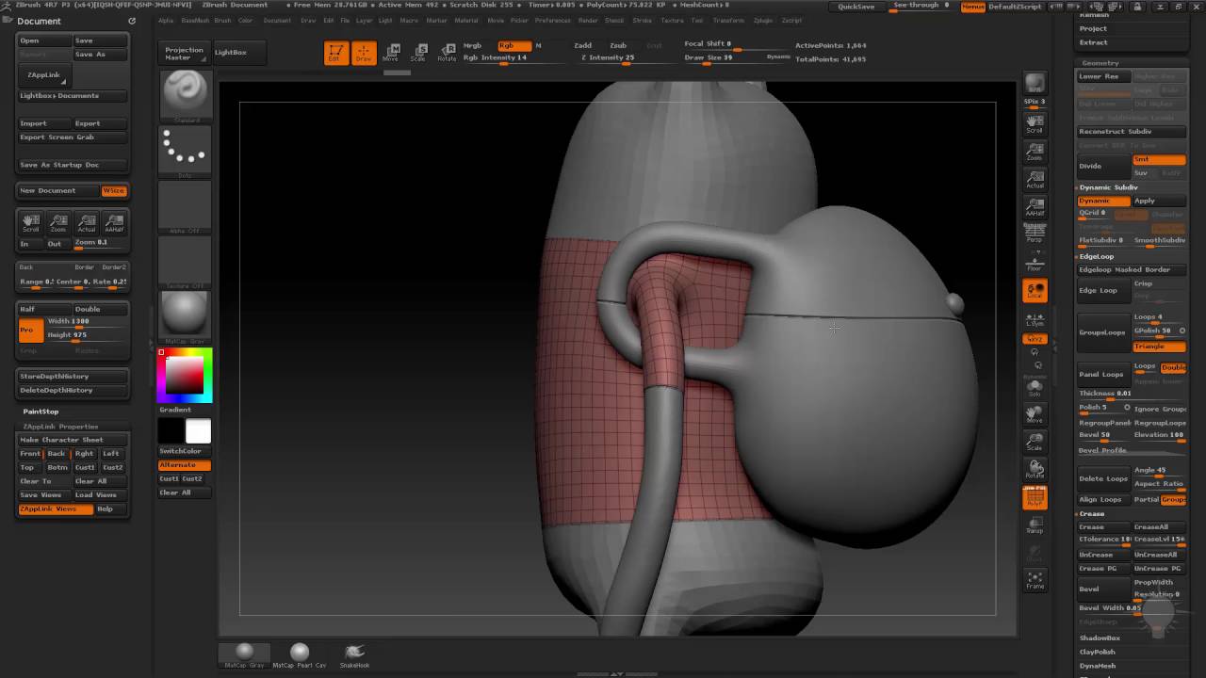Open the Zplugin menu
Image resolution: width=1206 pixels, height=678 pixels.
pos(763,20)
